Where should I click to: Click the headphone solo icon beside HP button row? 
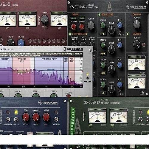point(120,35)
